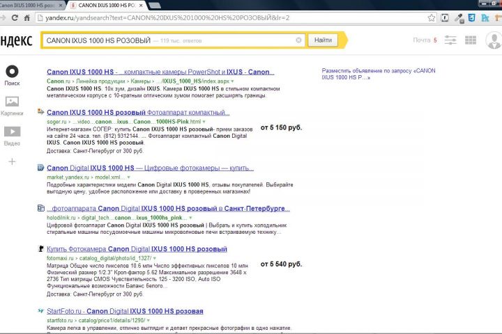Click the Найти search button
The width and height of the screenshot is (502, 334).
(x=323, y=40)
